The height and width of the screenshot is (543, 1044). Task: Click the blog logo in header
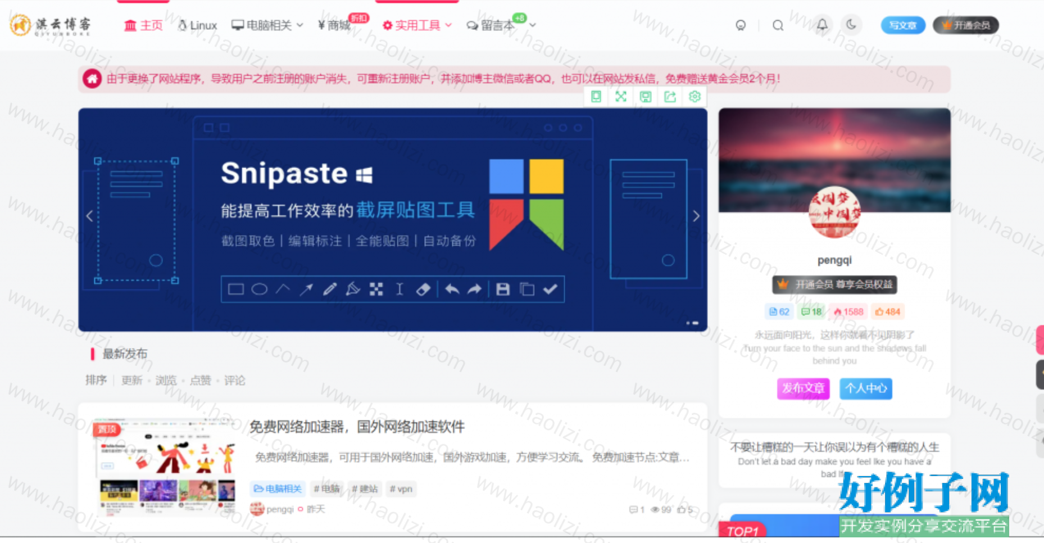(x=50, y=25)
